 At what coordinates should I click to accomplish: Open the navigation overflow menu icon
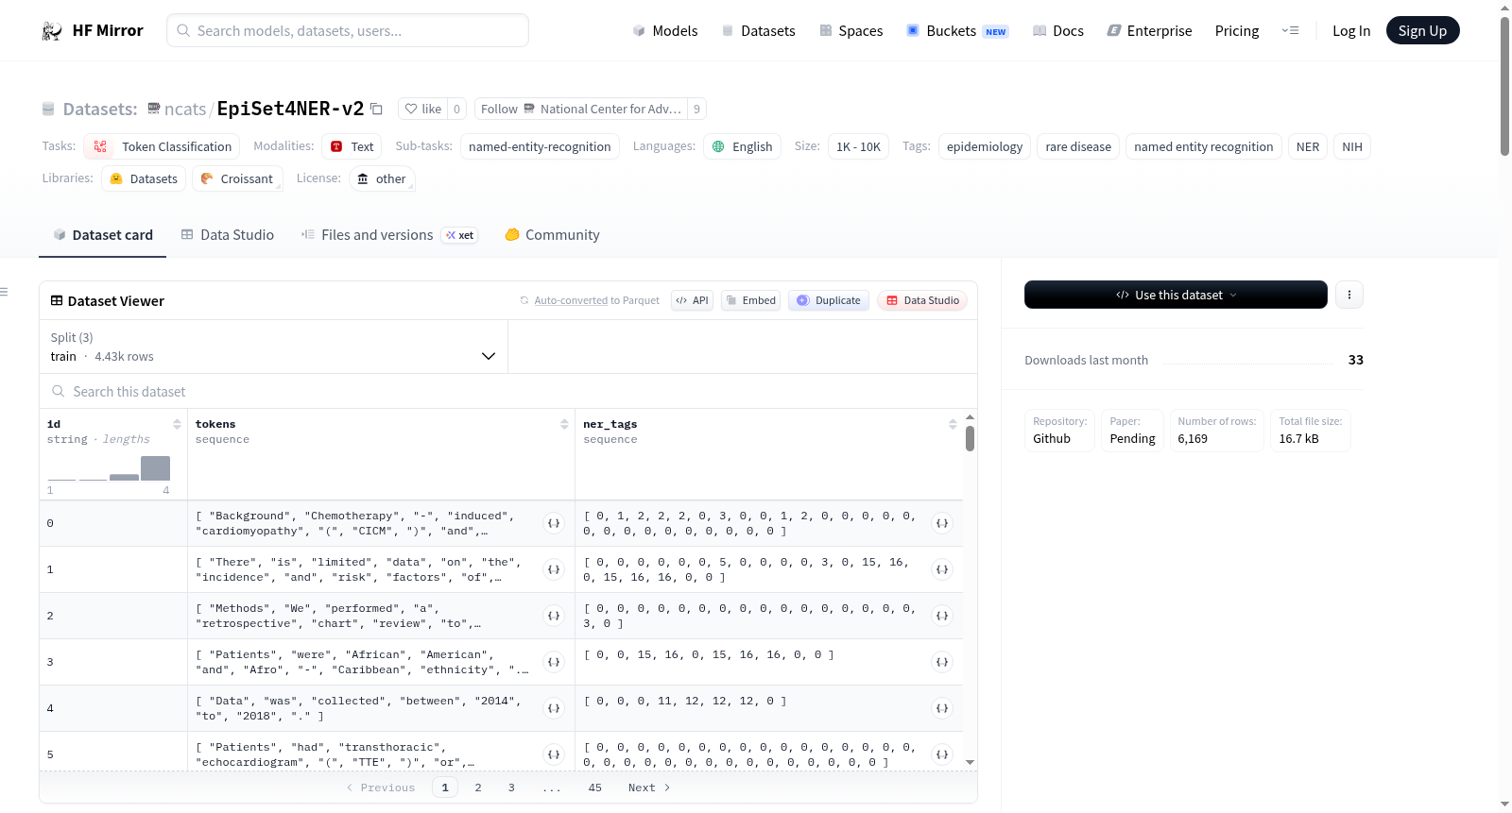click(1290, 30)
